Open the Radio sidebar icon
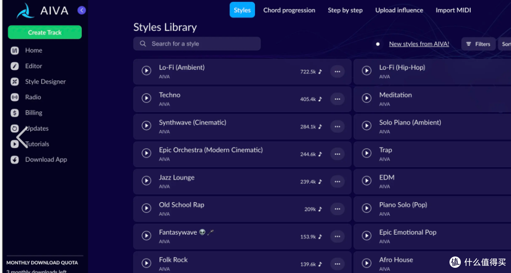The width and height of the screenshot is (511, 273). [x=15, y=97]
